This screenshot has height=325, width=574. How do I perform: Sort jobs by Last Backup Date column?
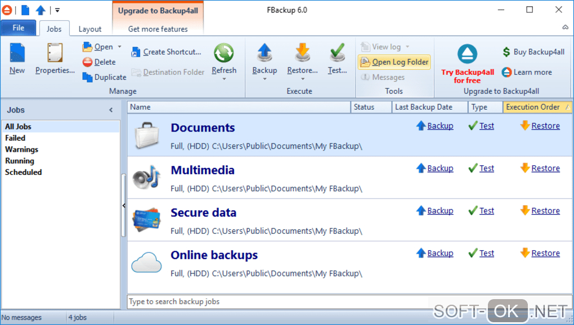430,107
